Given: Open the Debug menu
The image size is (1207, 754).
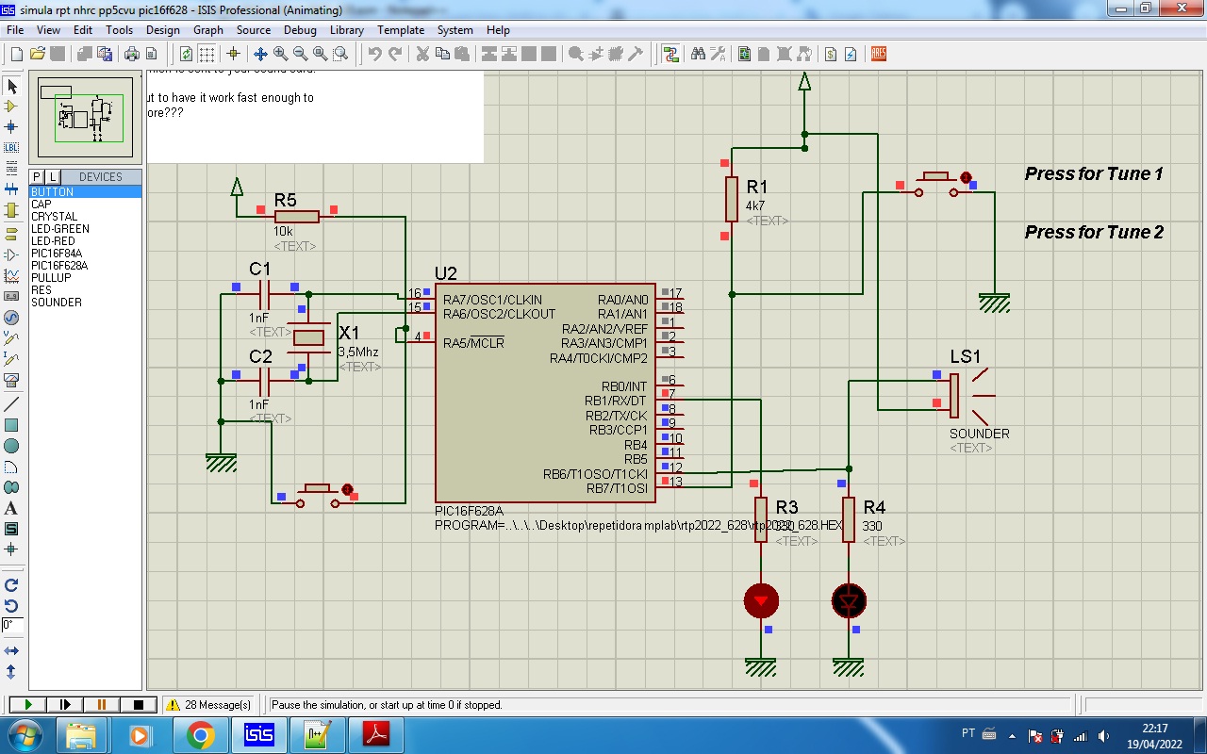Looking at the screenshot, I should tap(300, 30).
